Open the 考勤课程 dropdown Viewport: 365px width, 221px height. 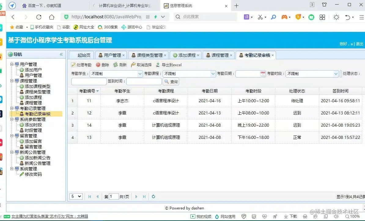pos(213,74)
